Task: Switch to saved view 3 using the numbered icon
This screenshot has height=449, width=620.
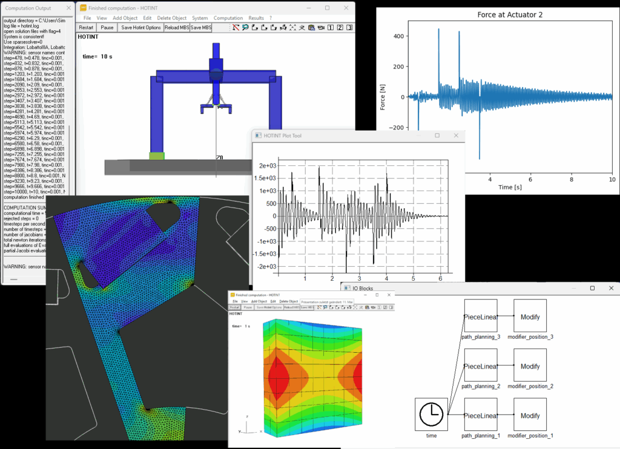Action: tap(349, 27)
